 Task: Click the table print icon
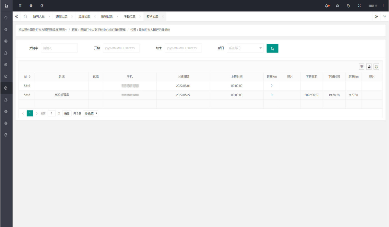[x=376, y=66]
